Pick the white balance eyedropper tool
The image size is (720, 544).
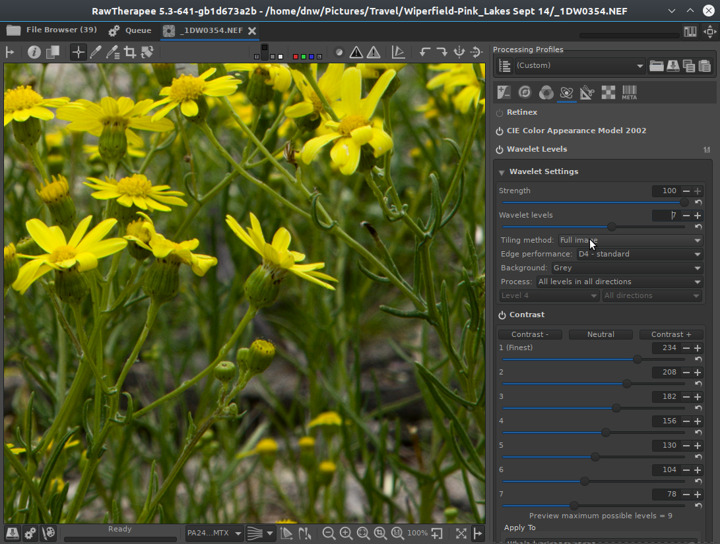click(x=96, y=52)
